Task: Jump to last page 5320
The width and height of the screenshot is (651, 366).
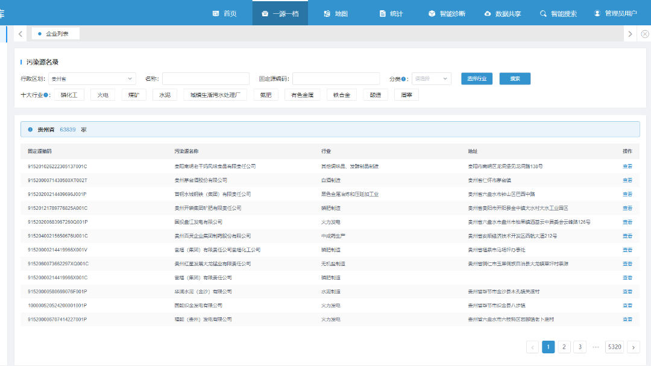Action: click(x=614, y=347)
